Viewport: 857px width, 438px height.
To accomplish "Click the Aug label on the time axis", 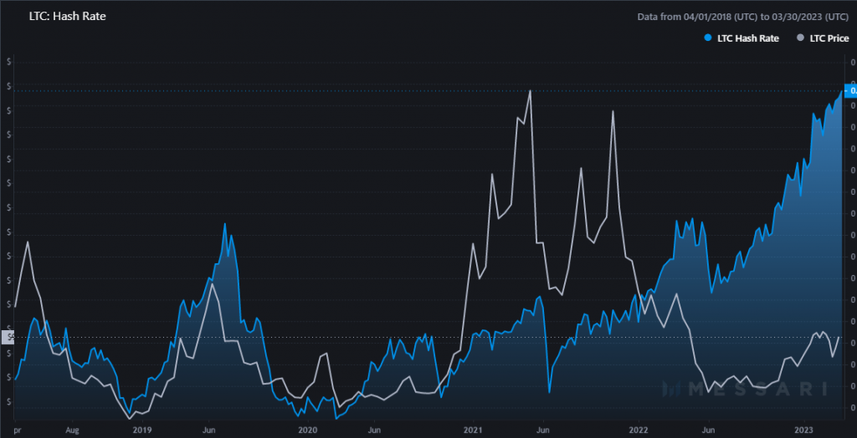I will 72,430.
